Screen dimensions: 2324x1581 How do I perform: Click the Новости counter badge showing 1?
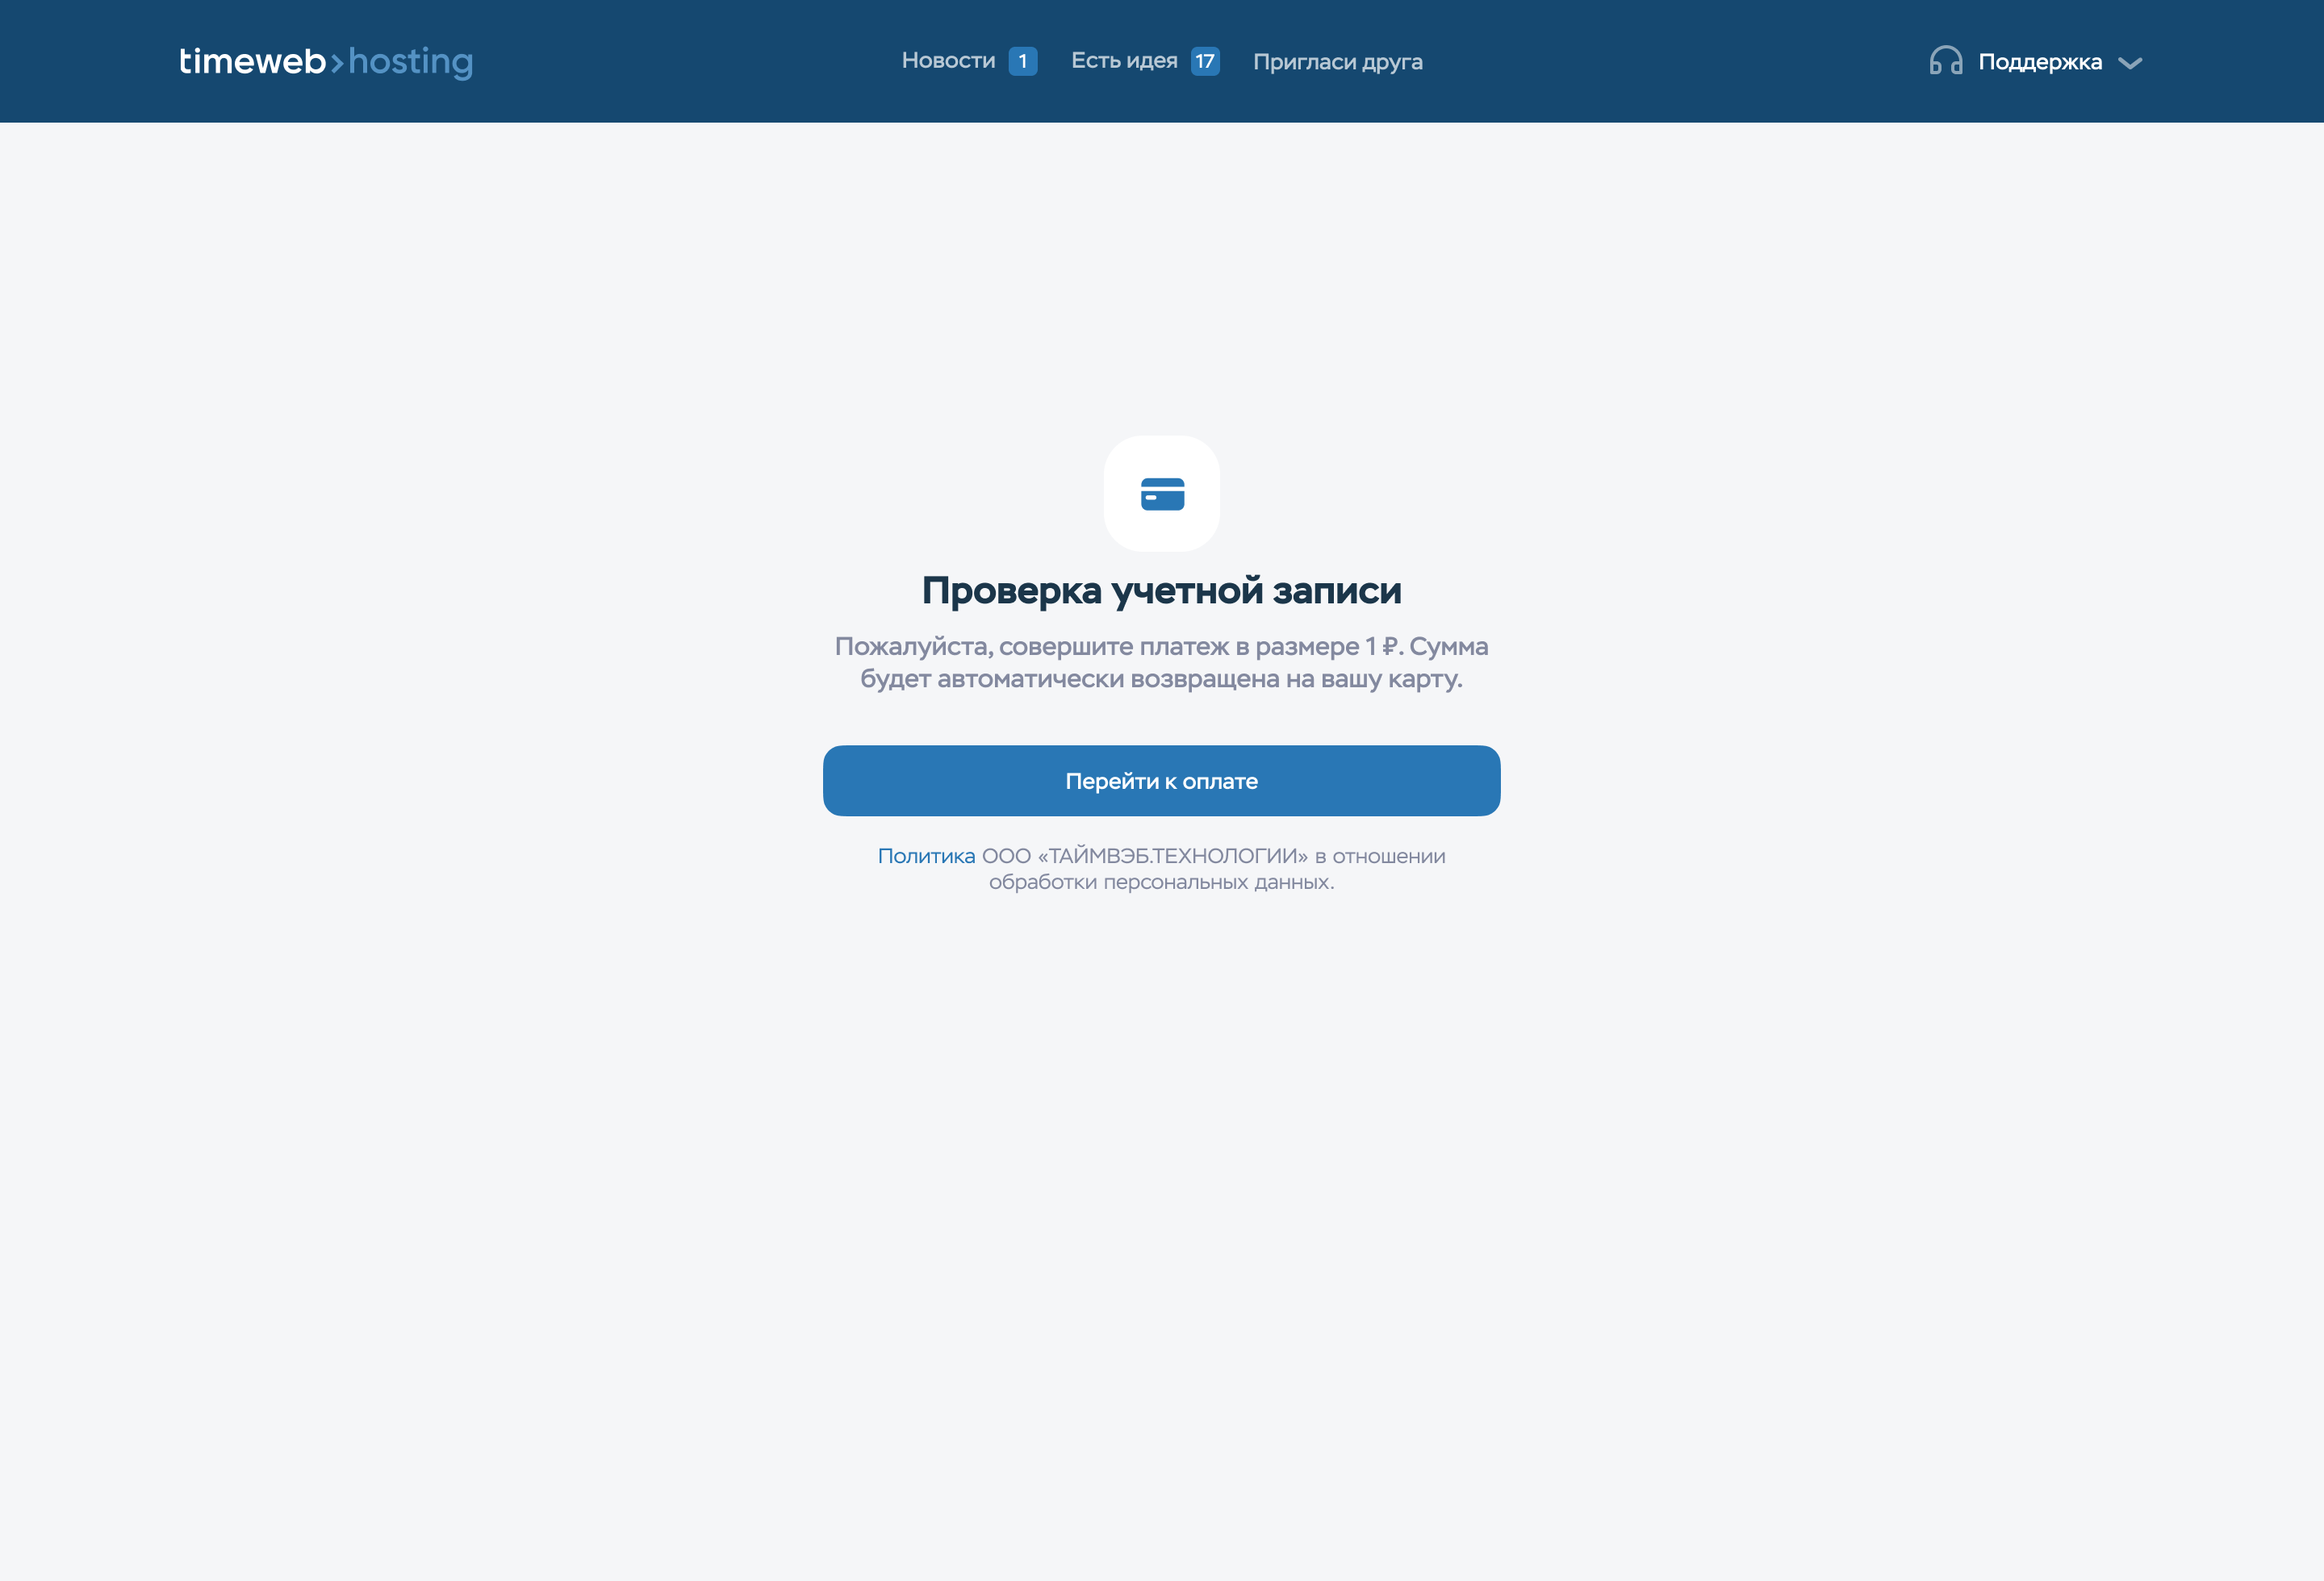click(1022, 61)
